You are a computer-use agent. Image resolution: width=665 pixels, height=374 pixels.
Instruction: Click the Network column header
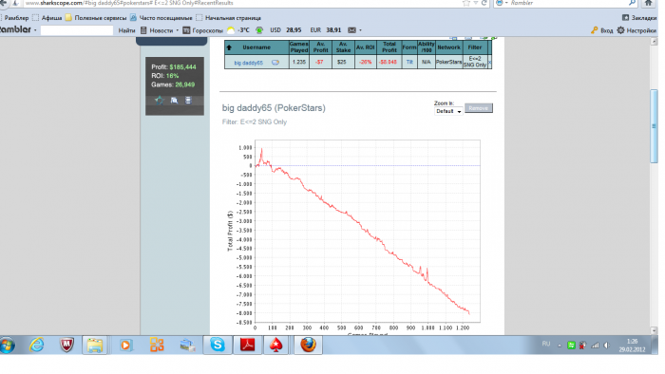[448, 47]
